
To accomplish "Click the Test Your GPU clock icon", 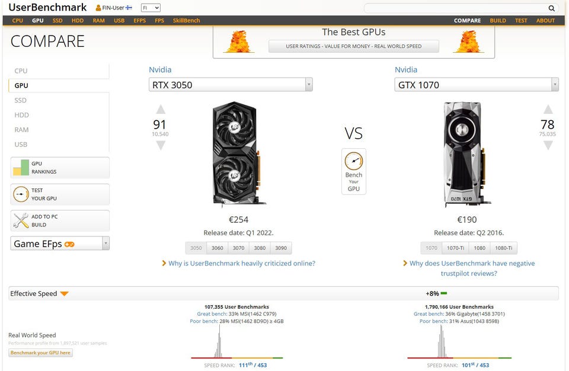I will click(x=21, y=194).
